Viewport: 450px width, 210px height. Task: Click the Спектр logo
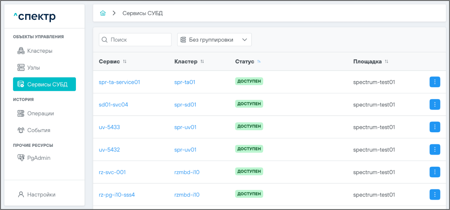tap(35, 17)
